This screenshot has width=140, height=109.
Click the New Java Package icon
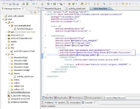(x=70, y=4)
